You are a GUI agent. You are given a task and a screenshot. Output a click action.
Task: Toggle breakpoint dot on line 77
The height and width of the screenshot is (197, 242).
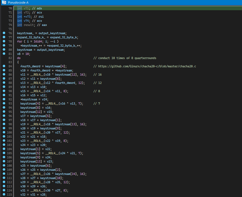coord(4,37)
